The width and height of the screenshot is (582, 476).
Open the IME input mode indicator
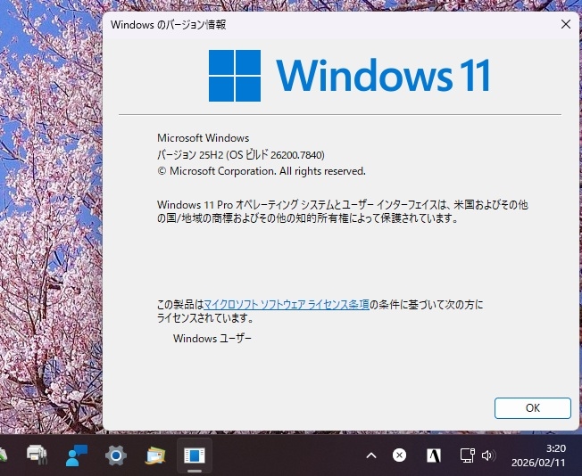coord(434,455)
